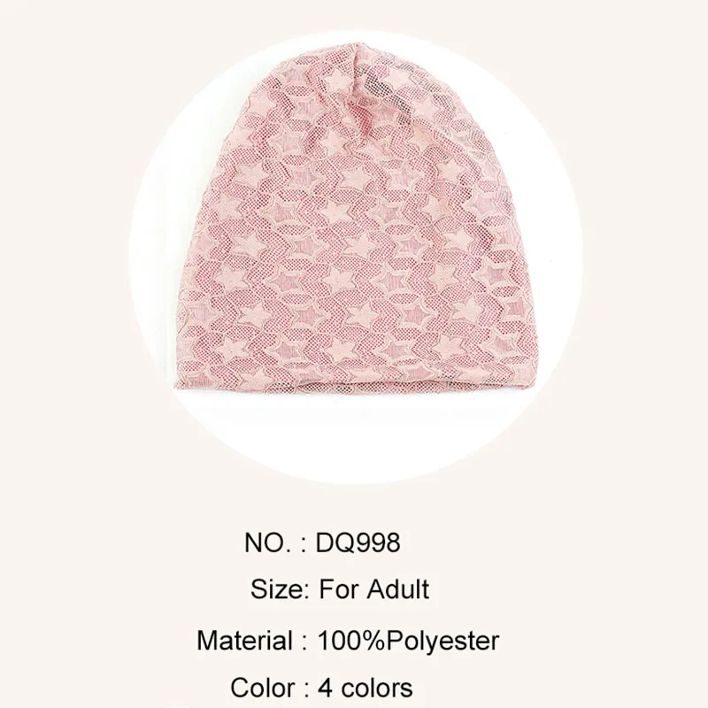Screen dimensions: 708x708
Task: Click the "Size:" label
Action: click(280, 589)
